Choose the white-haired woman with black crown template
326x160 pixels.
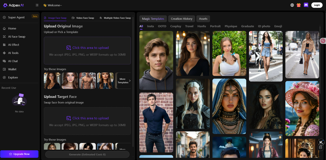193,104
